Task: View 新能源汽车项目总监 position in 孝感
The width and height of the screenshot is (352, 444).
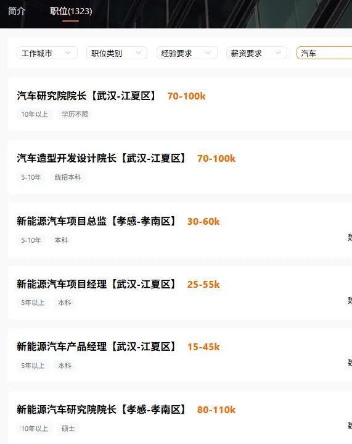Action: [x=96, y=221]
